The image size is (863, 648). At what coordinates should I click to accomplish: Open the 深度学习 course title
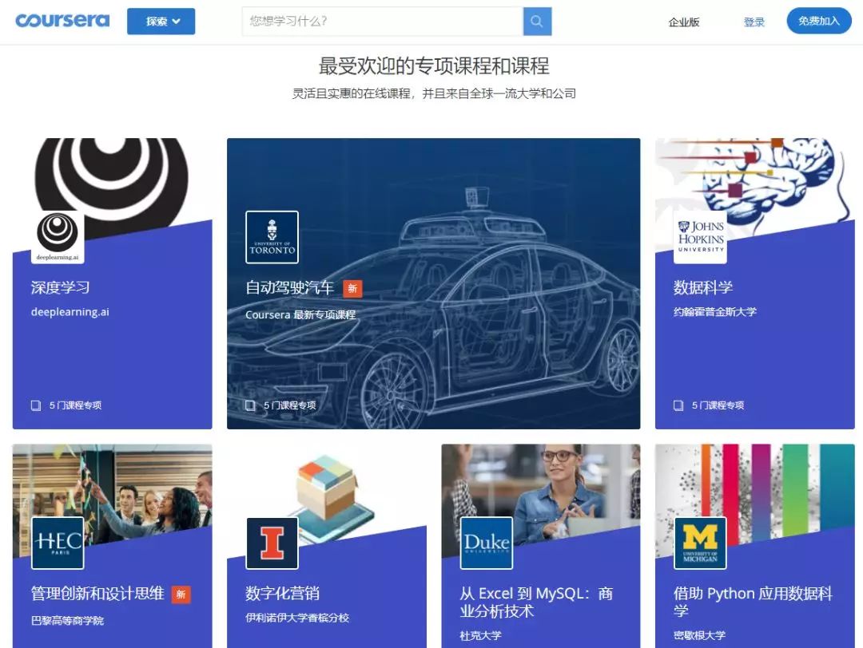61,287
